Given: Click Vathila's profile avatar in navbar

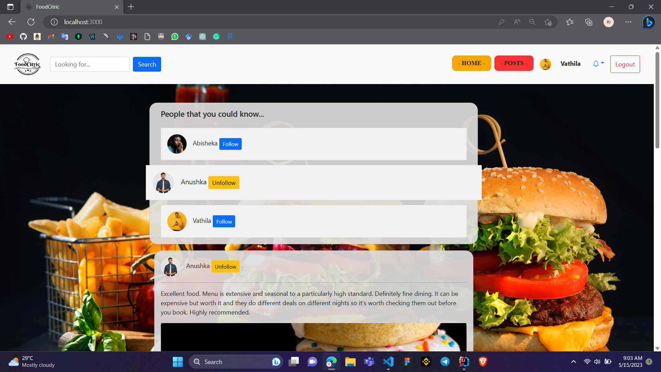Looking at the screenshot, I should tap(545, 64).
